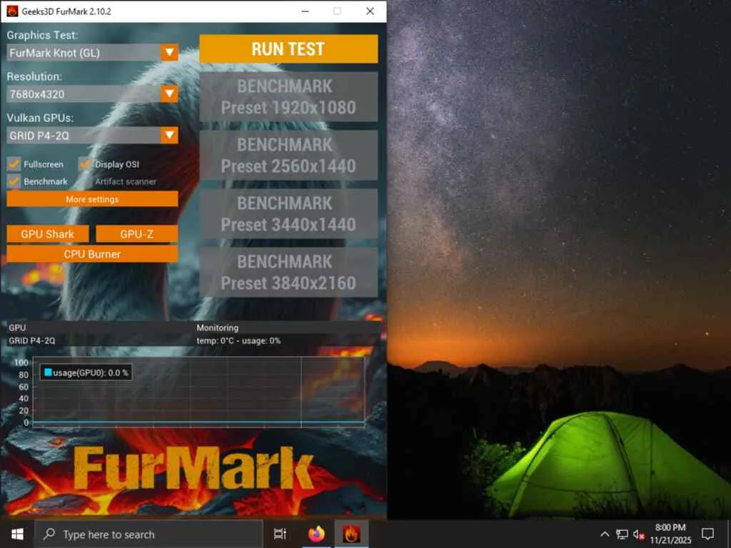Viewport: 731px width, 548px height.
Task: Start Benchmark Preset 1920x1080
Action: tap(288, 97)
